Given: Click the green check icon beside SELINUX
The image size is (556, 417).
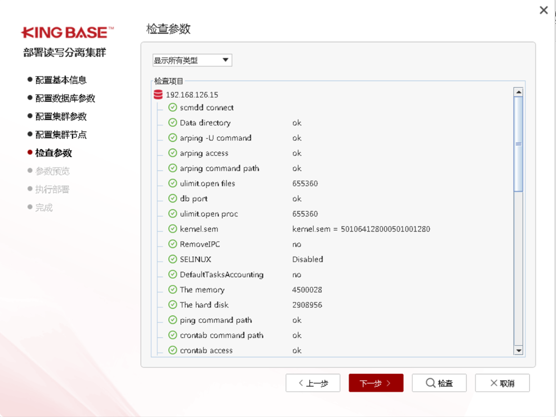Looking at the screenshot, I should point(173,259).
